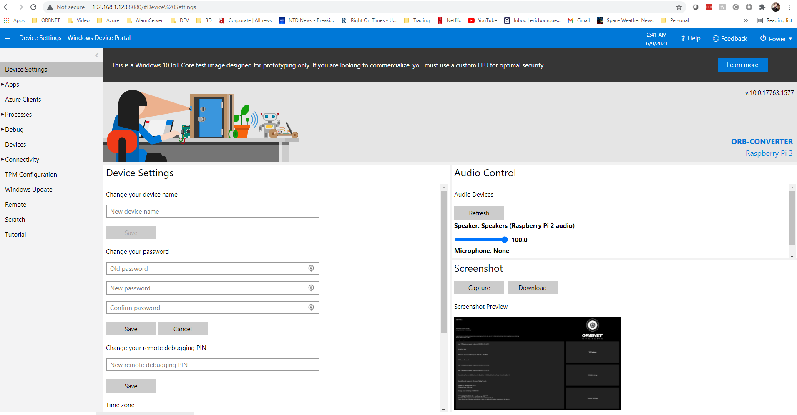Open the Devices page
Image resolution: width=797 pixels, height=415 pixels.
tap(15, 145)
